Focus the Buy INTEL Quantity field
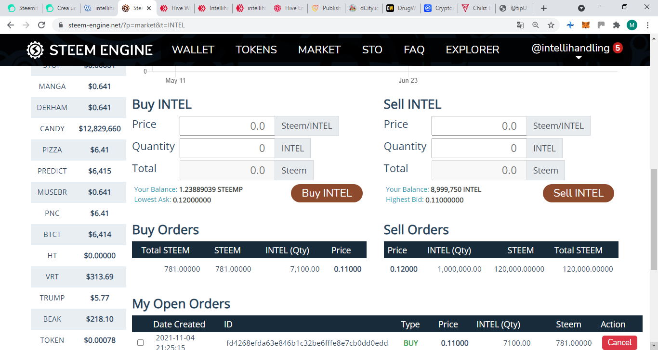This screenshot has height=350, width=658. pos(227,148)
